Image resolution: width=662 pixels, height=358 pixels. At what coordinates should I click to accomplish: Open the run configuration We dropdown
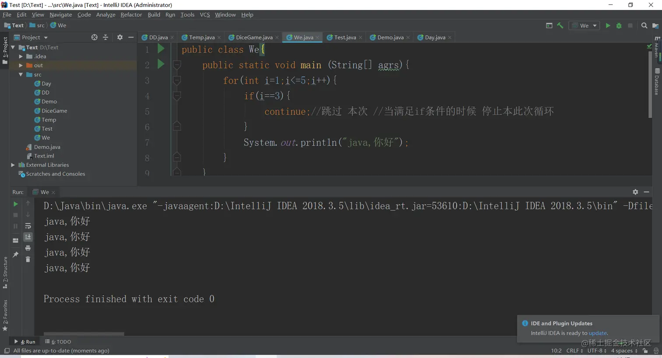585,26
